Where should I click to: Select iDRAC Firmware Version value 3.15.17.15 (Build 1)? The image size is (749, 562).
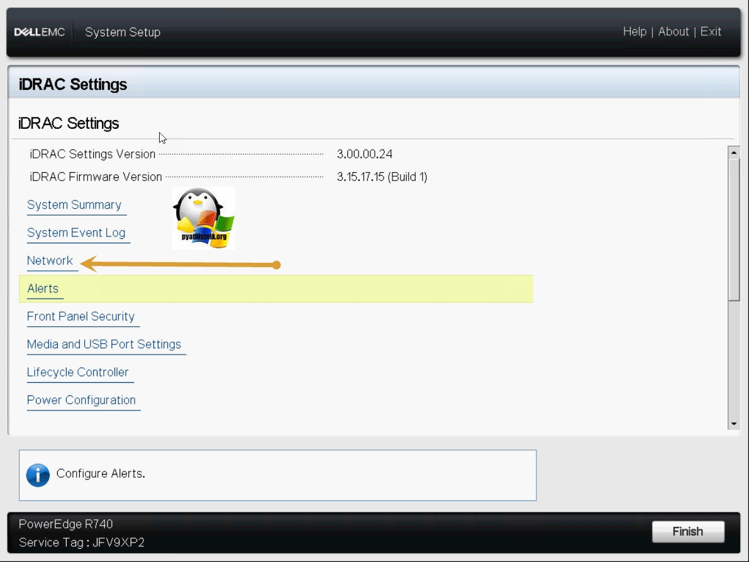coord(382,177)
